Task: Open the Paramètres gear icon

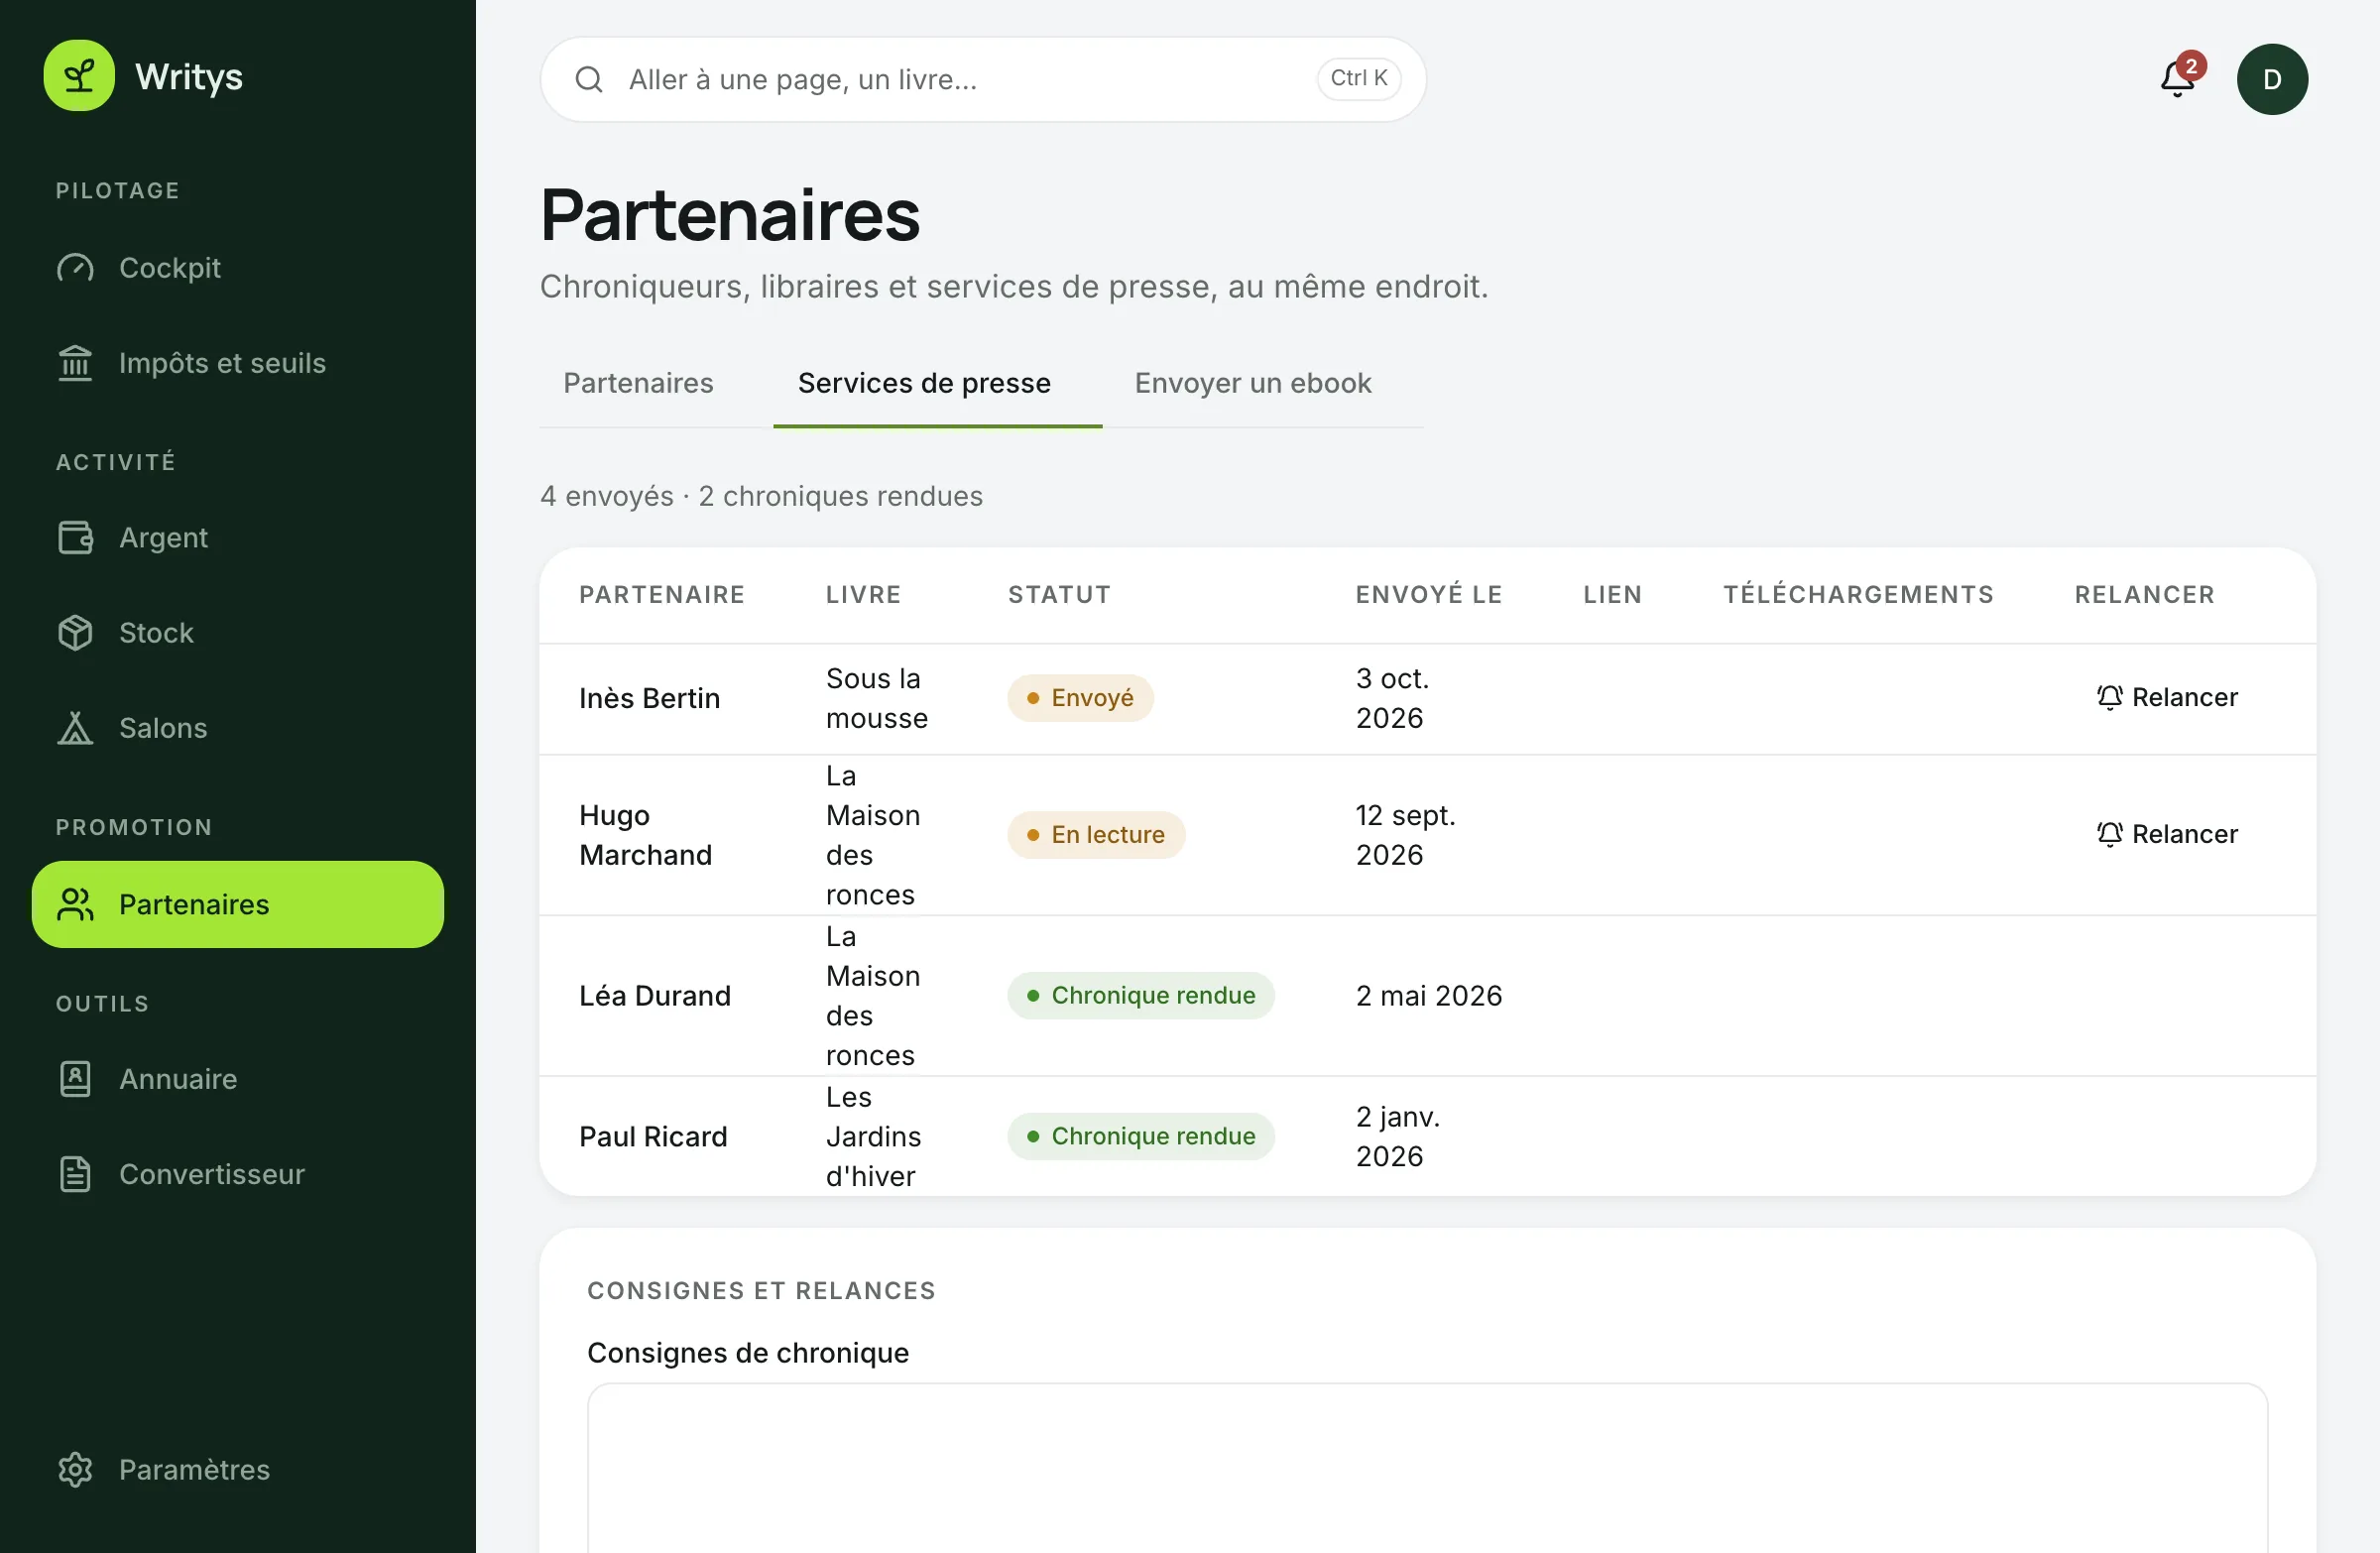Action: pos(75,1470)
